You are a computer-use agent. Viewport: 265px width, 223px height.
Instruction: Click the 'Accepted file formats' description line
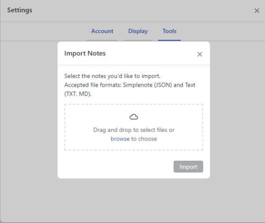tap(129, 85)
